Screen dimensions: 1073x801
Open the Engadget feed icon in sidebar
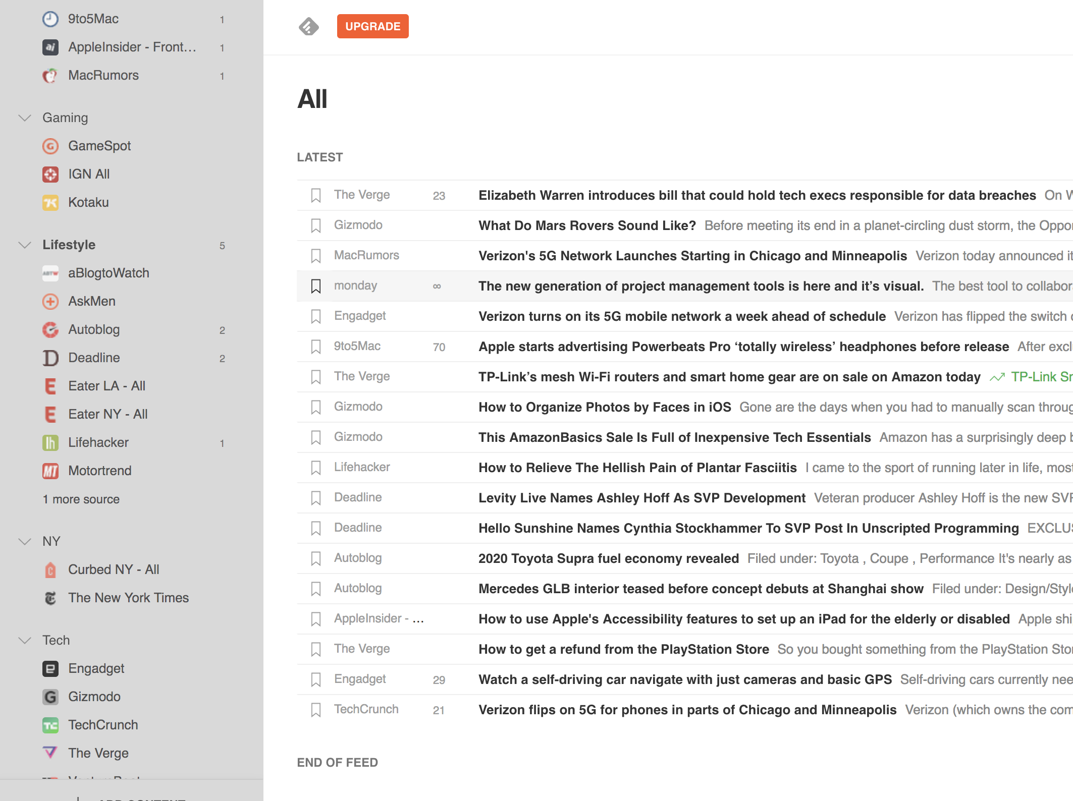50,669
